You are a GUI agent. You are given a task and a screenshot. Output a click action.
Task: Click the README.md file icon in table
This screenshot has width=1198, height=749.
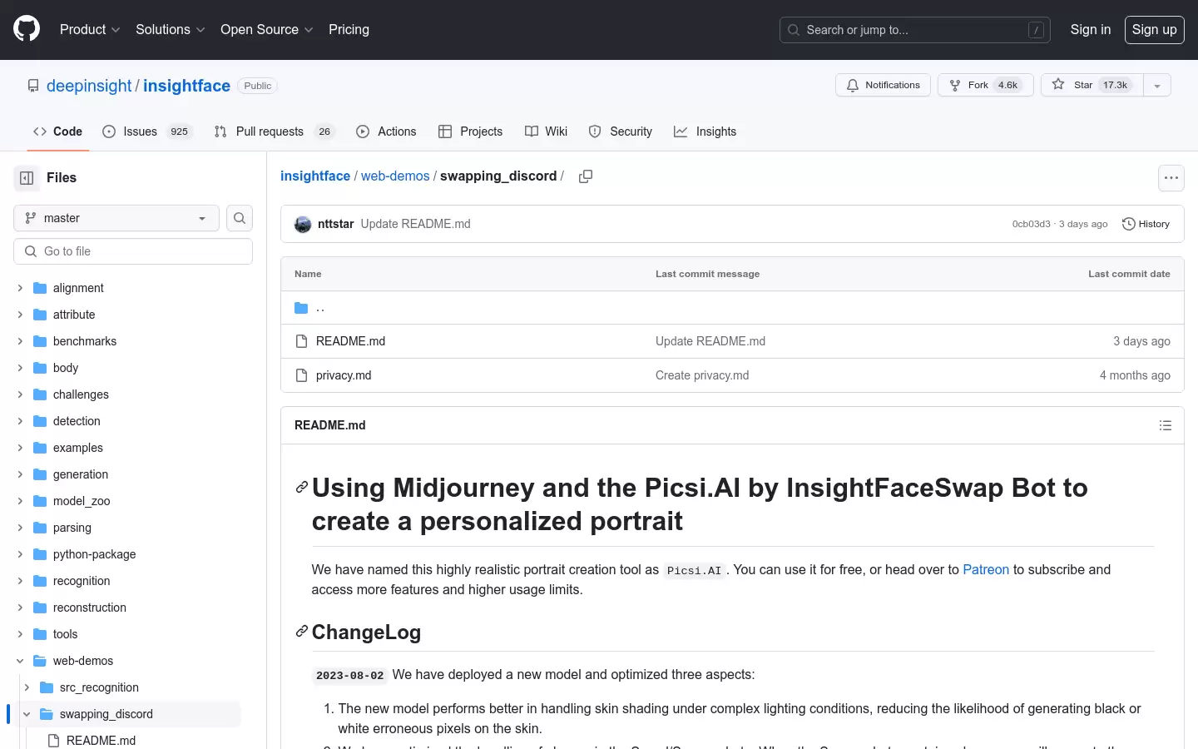(x=301, y=341)
